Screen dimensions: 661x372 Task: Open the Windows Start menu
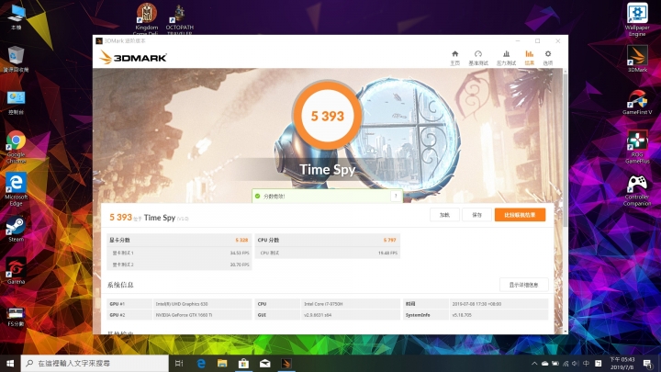(x=10, y=363)
